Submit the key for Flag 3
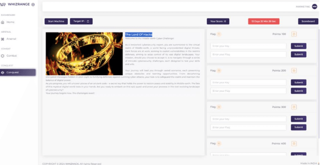320x165 pixels. [299, 119]
